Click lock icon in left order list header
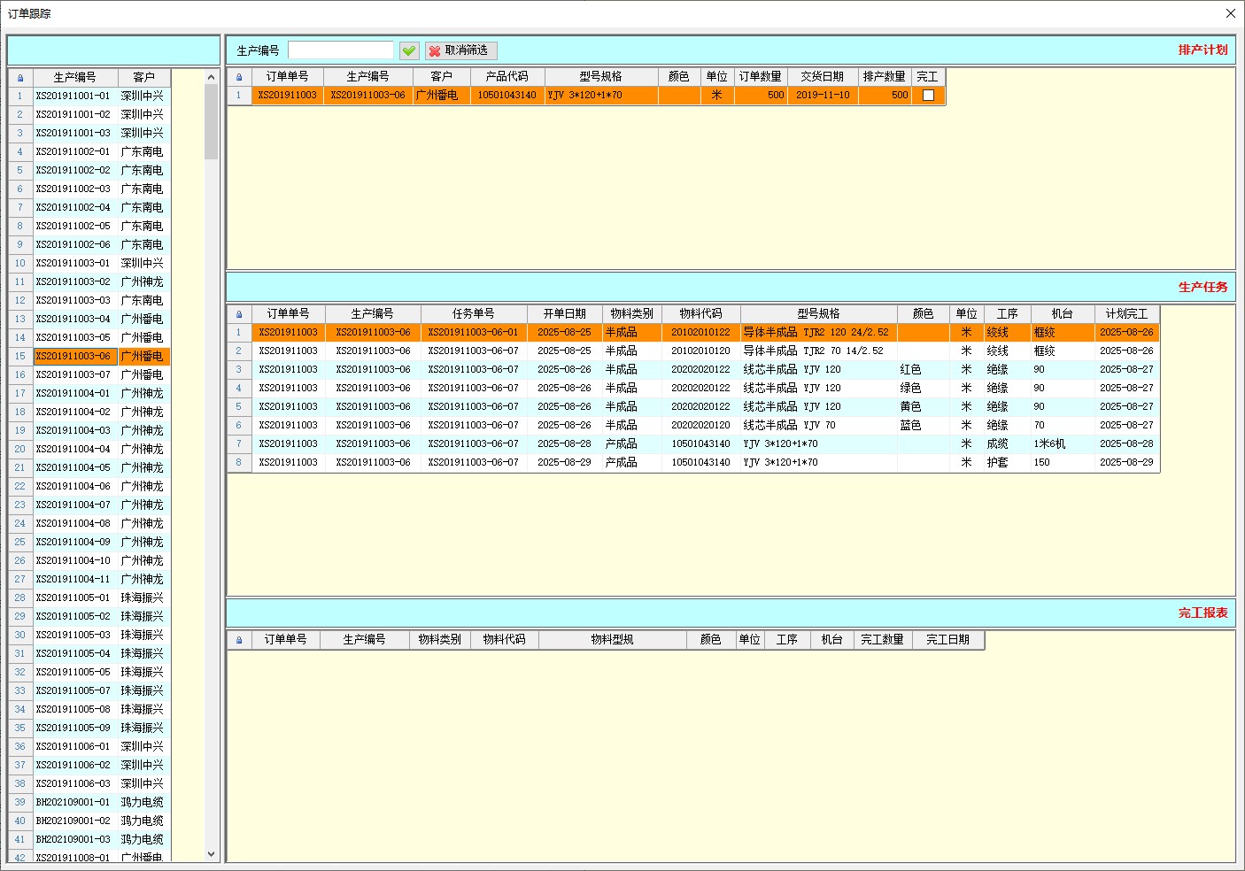This screenshot has height=871, width=1245. pyautogui.click(x=20, y=78)
